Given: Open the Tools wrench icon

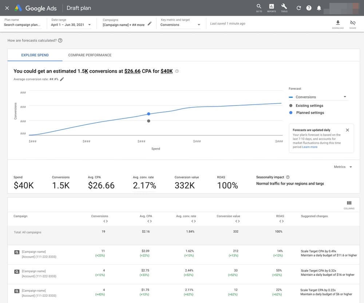Looking at the screenshot, I should pos(284,7).
